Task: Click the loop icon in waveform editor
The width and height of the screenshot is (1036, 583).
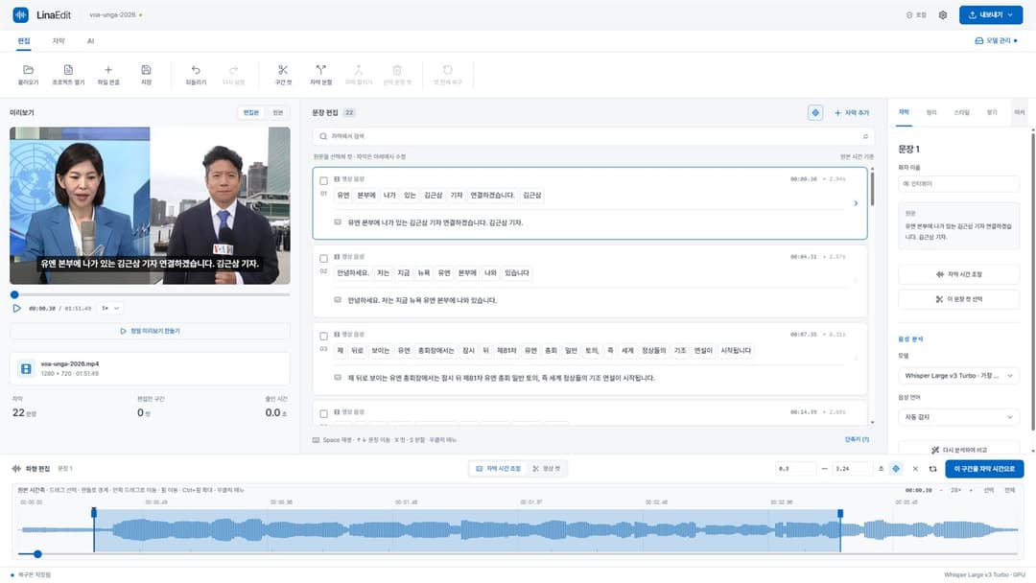Action: tap(933, 469)
